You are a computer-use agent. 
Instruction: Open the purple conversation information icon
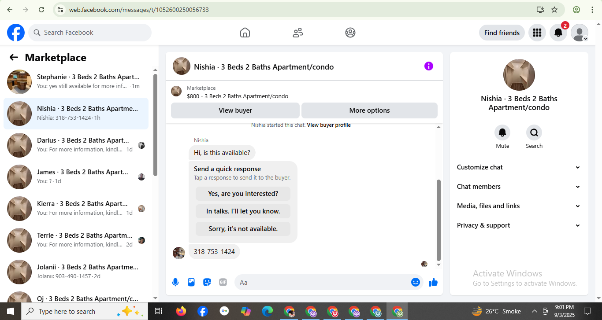(429, 66)
